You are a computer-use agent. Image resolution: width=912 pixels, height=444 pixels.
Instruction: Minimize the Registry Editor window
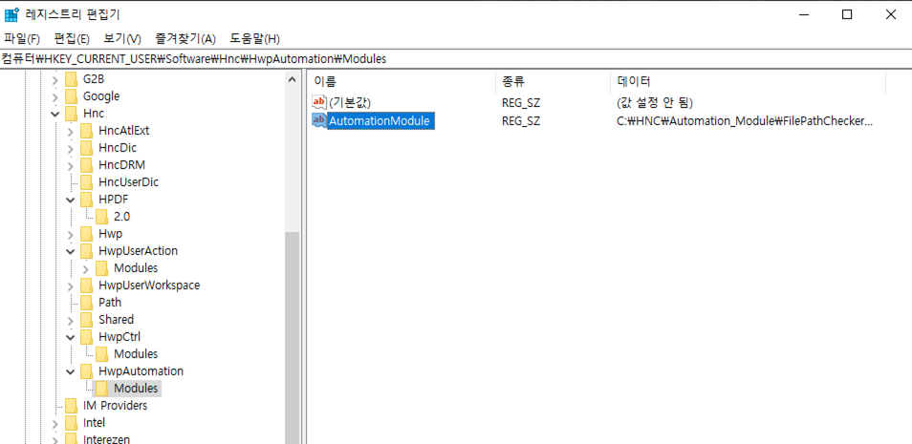[804, 15]
